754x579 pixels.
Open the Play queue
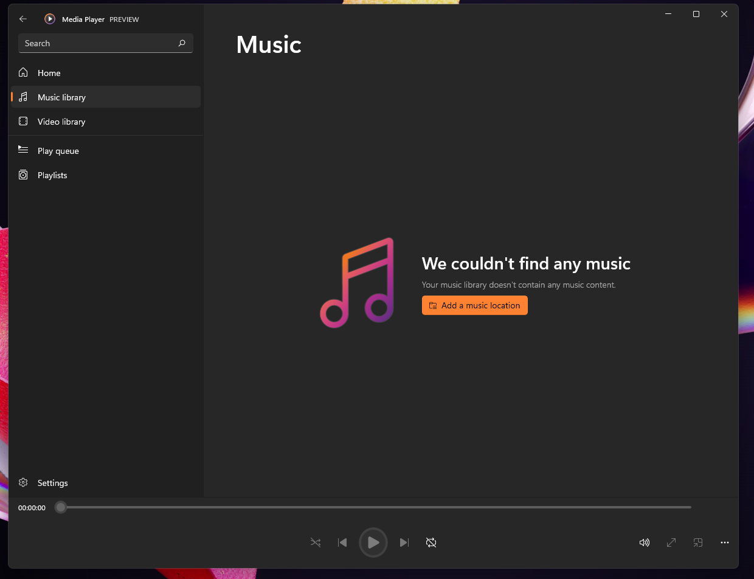[x=106, y=151]
